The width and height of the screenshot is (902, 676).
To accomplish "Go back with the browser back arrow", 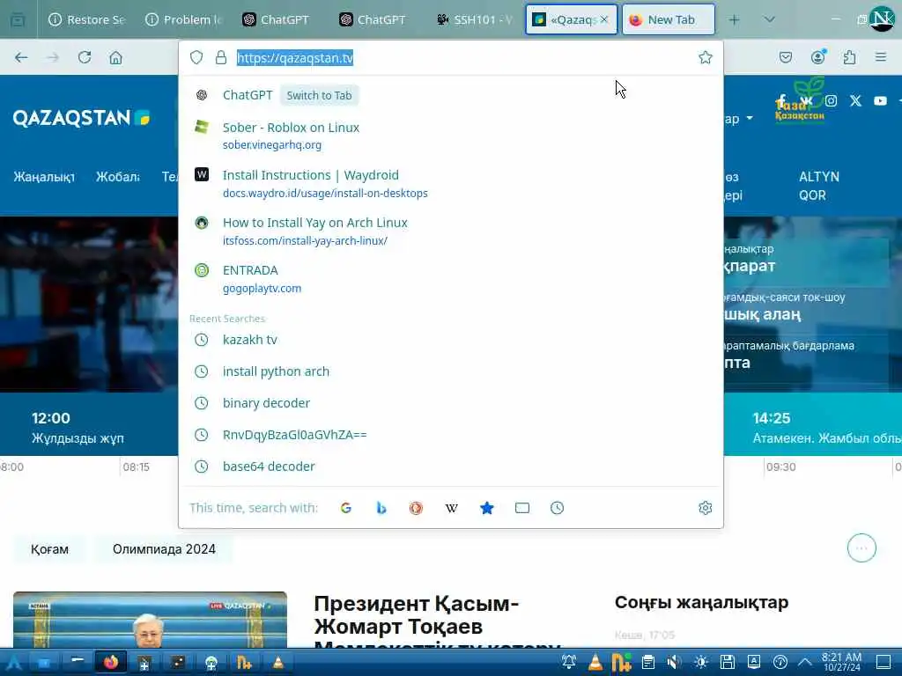I will click(x=21, y=57).
